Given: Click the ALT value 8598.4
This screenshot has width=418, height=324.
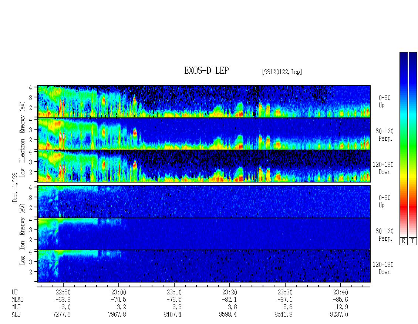Looking at the screenshot, I should [228, 314].
